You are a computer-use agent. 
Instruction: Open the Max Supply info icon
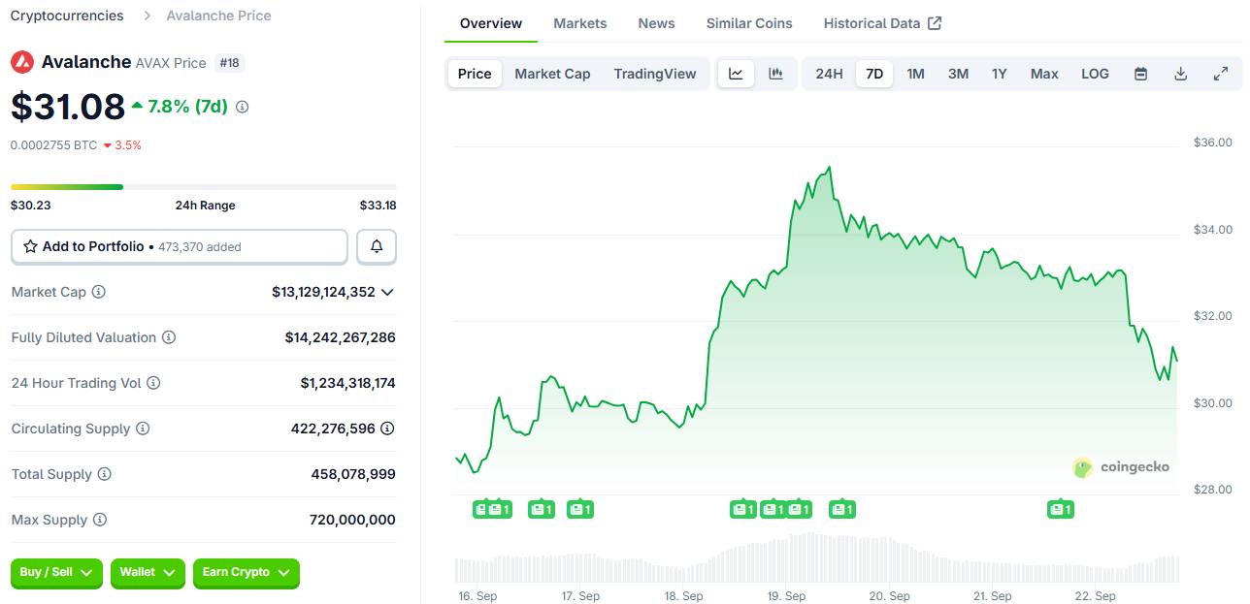(x=100, y=520)
